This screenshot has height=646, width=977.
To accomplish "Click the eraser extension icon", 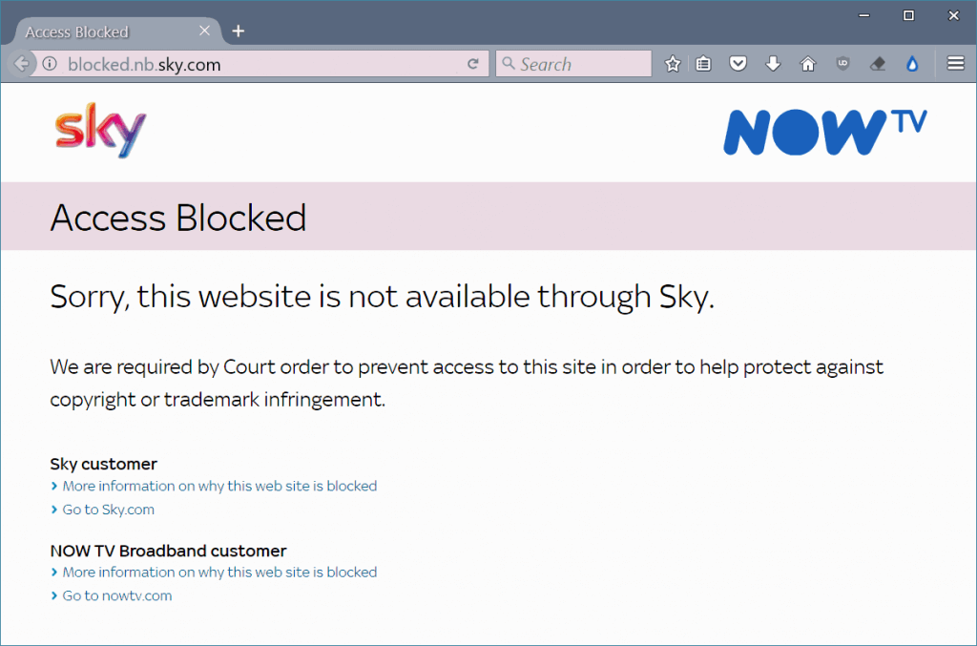I will (877, 63).
